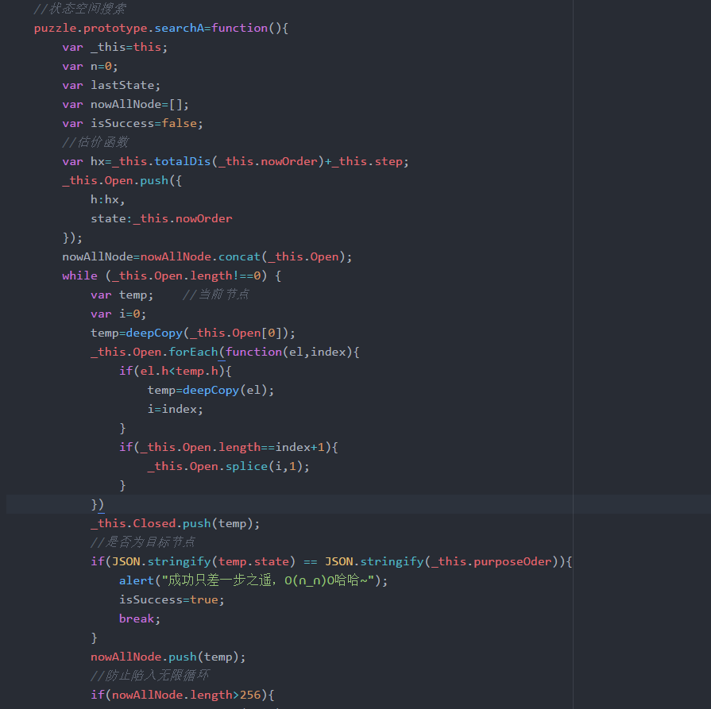The height and width of the screenshot is (709, 711).
Task: Click the 'break;' statement
Action: (140, 618)
